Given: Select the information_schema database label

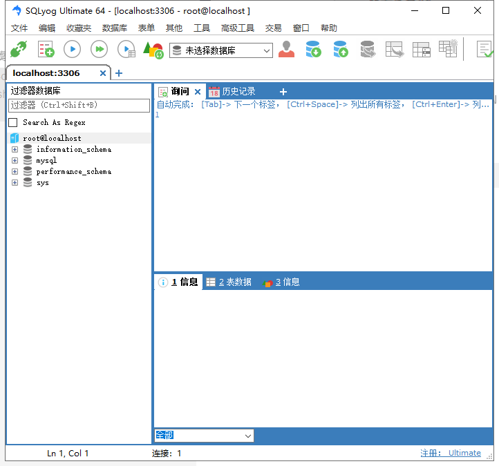Looking at the screenshot, I should point(74,149).
